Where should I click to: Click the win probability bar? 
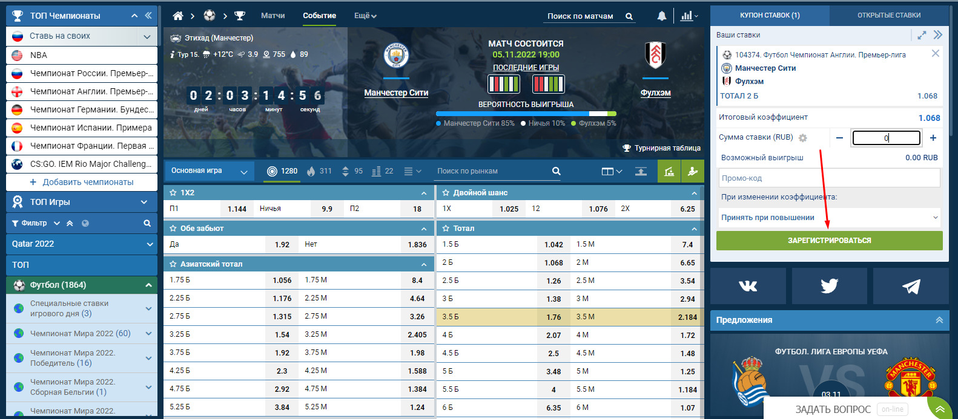(526, 114)
